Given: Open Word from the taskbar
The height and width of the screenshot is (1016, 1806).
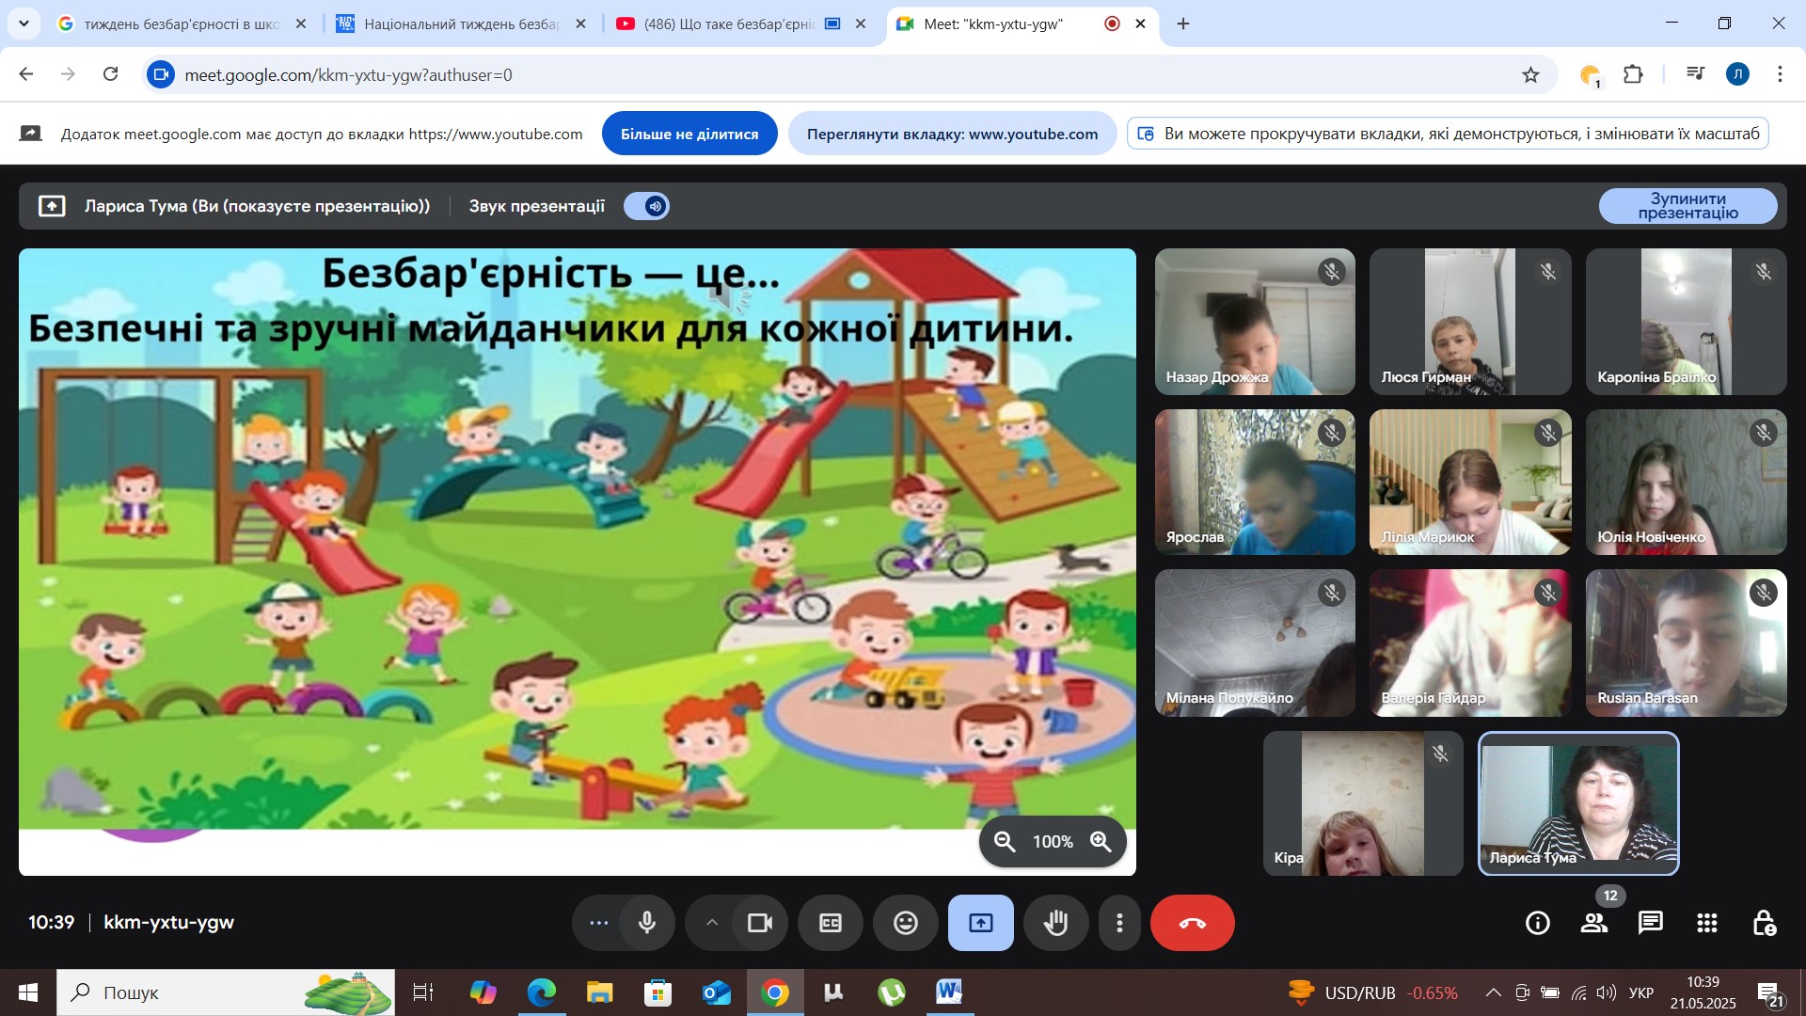Looking at the screenshot, I should click(x=949, y=992).
